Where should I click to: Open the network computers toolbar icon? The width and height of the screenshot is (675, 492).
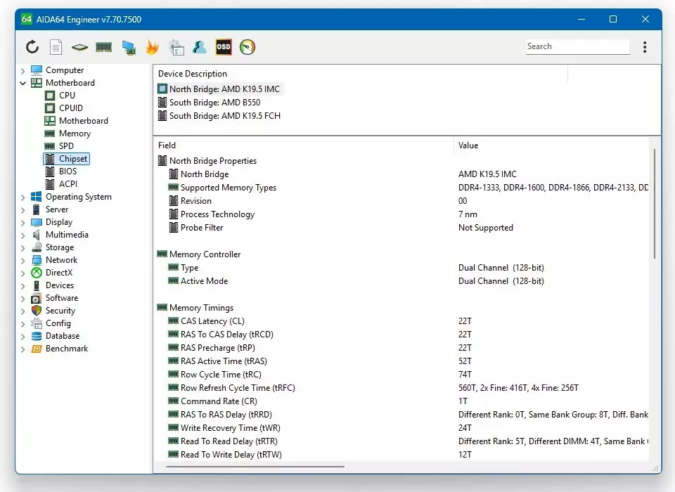coord(129,47)
